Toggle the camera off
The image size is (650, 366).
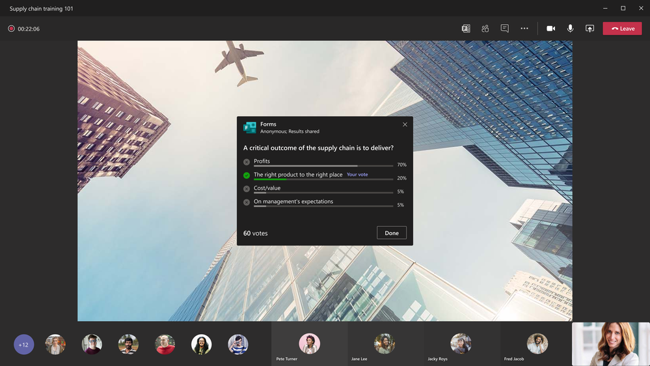[x=550, y=29]
